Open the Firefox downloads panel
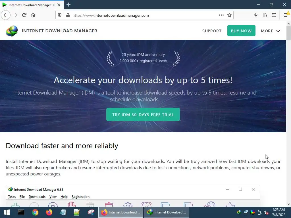This screenshot has width=291, height=218. pos(256,15)
